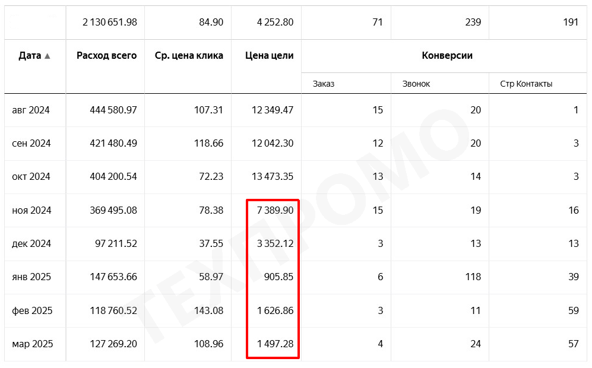This screenshot has height=368, width=592.
Task: Click goal price 13 473.35
Action: point(273,177)
